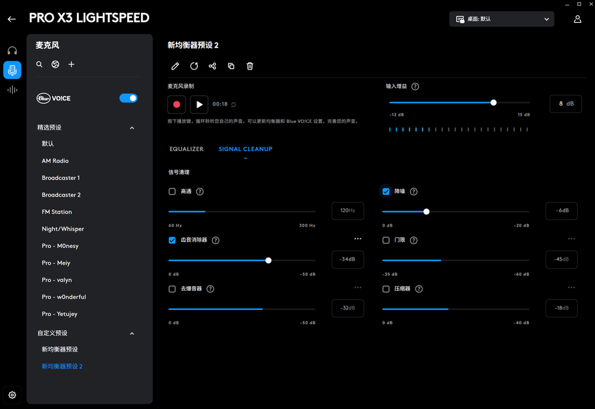Open custom preset 新均衡器预设
Screen dimensions: 595x409
click(x=60, y=350)
